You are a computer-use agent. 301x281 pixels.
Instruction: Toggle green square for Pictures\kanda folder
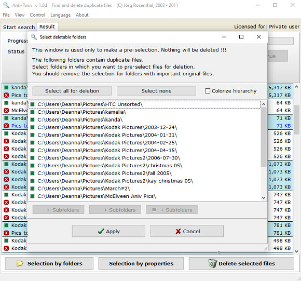33,119
